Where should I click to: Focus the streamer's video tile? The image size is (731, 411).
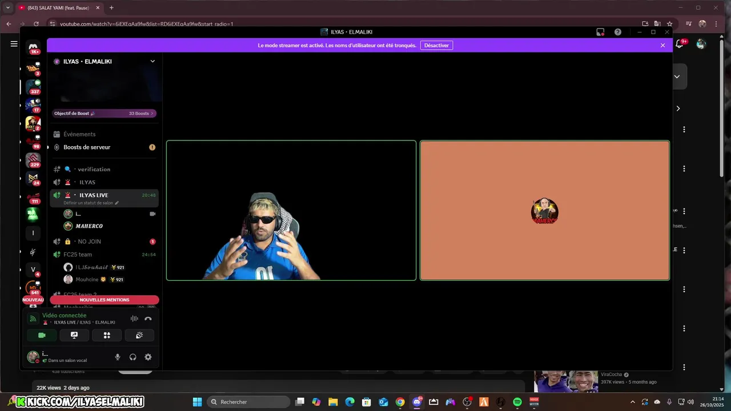point(291,211)
